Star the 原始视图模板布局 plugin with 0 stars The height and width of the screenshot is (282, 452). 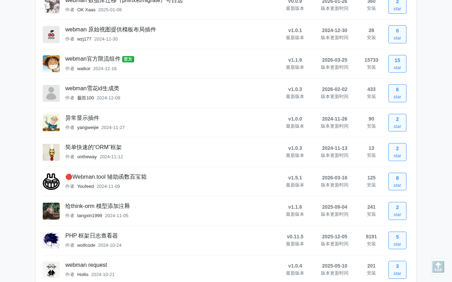click(x=397, y=34)
